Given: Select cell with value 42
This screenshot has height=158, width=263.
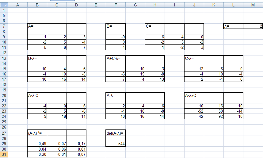Looking at the screenshot, I should pyautogui.click(x=194, y=116).
